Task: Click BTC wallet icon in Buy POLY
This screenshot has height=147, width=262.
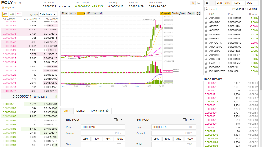Action: [116, 120]
